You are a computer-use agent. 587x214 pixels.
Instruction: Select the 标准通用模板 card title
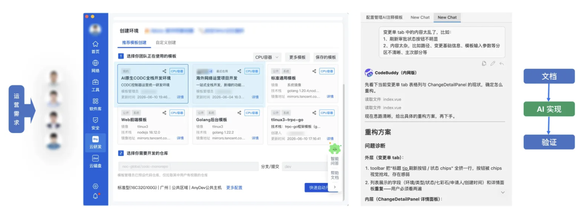(x=283, y=78)
